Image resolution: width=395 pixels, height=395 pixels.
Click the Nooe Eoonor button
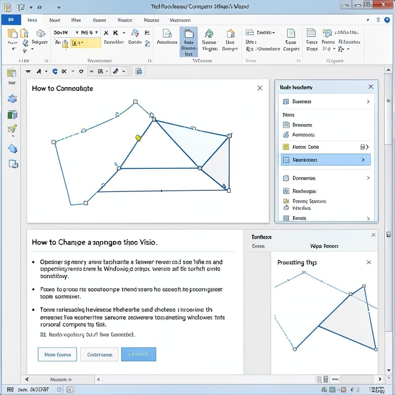tap(57, 354)
